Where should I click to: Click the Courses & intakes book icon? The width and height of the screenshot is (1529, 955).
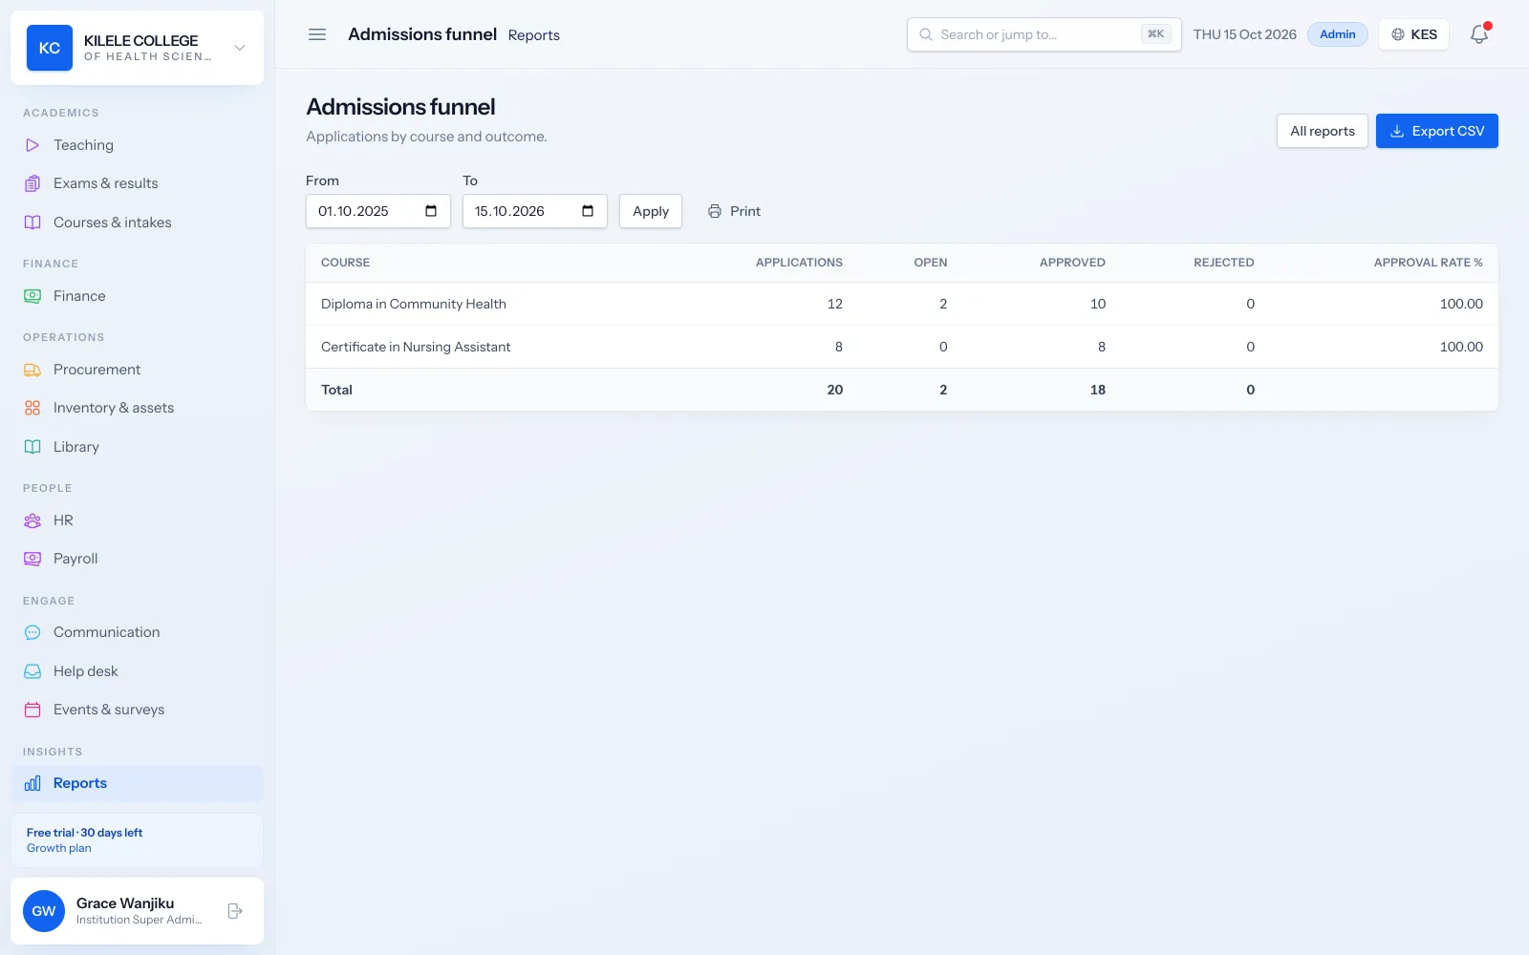point(32,223)
